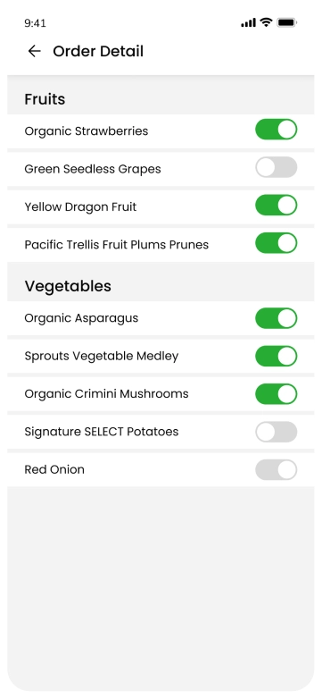
Task: Disable the Organic Strawberries toggle
Action: tap(277, 130)
